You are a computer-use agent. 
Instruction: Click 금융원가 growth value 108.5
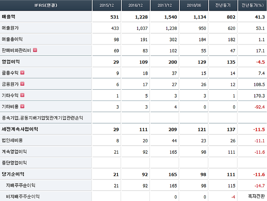point(259,84)
